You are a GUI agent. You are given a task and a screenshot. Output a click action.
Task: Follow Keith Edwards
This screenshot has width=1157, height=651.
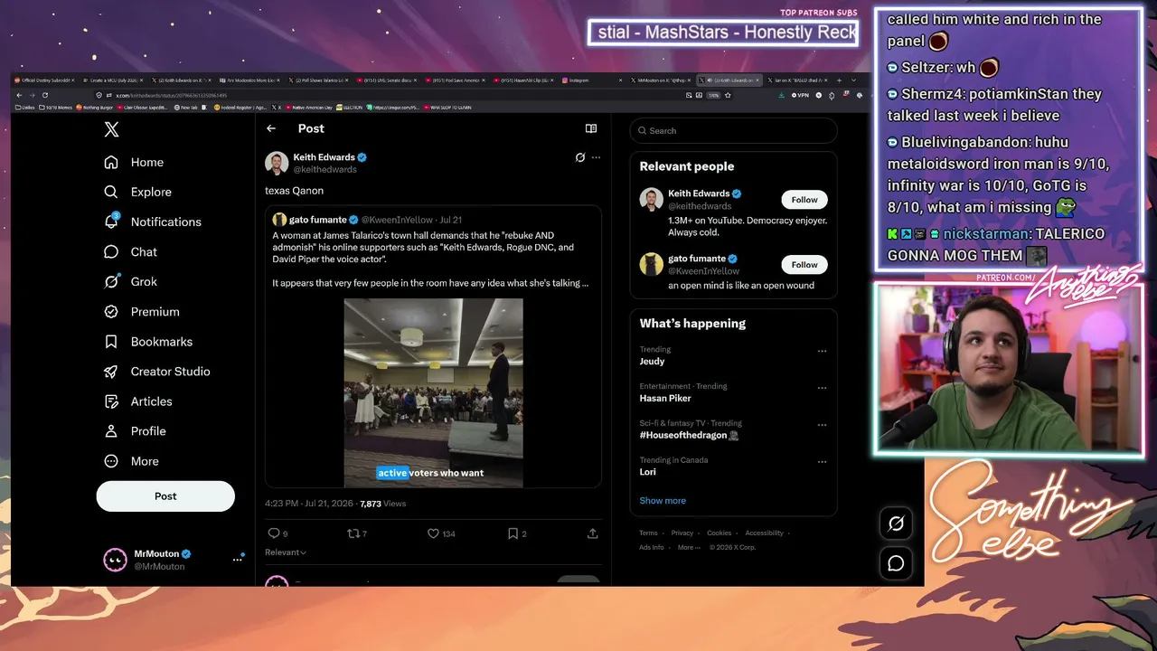[804, 200]
